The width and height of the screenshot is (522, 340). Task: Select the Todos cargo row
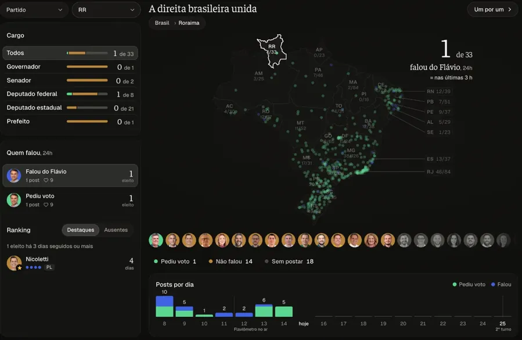70,53
